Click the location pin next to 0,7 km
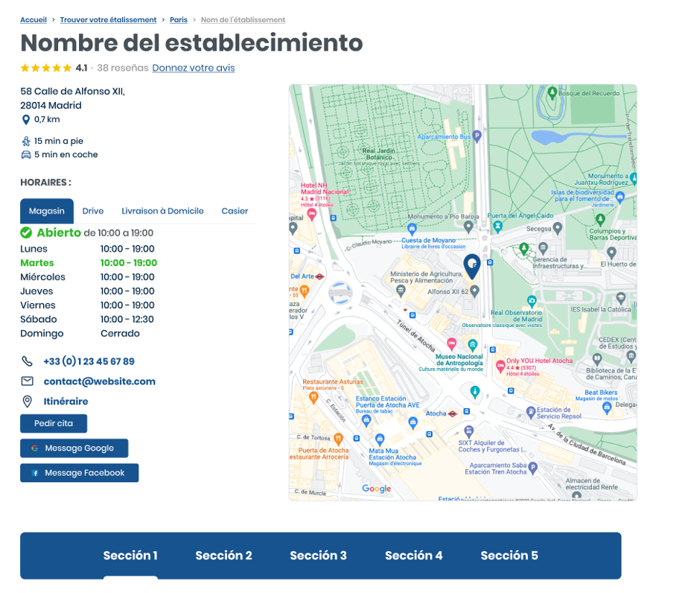This screenshot has width=673, height=593. click(x=26, y=120)
